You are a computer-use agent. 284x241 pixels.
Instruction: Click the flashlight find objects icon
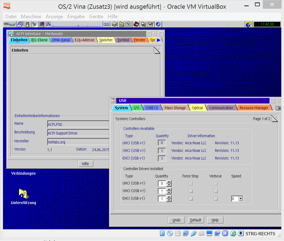pos(35,24)
